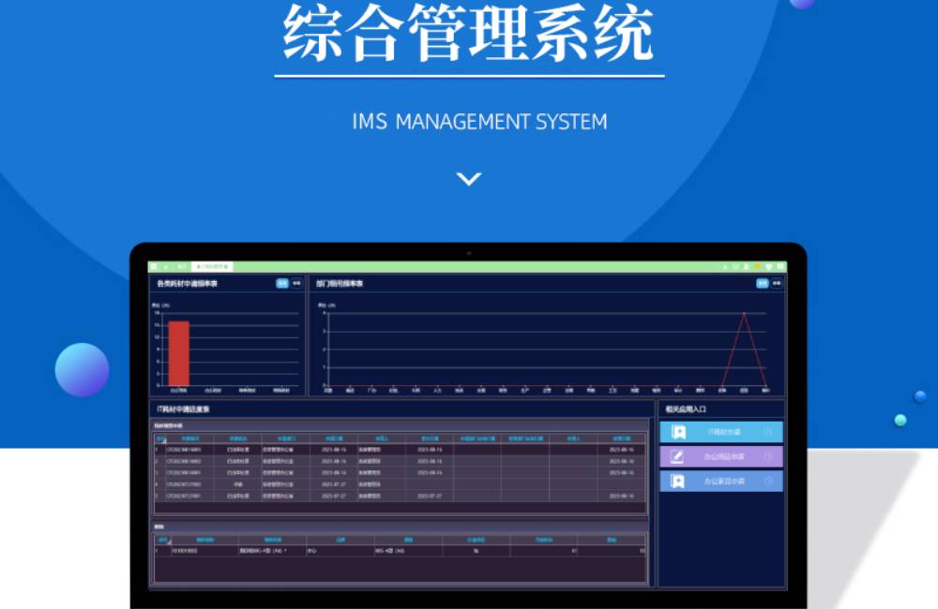Toggle the dark second view button on 部门领用频率表

(x=777, y=282)
